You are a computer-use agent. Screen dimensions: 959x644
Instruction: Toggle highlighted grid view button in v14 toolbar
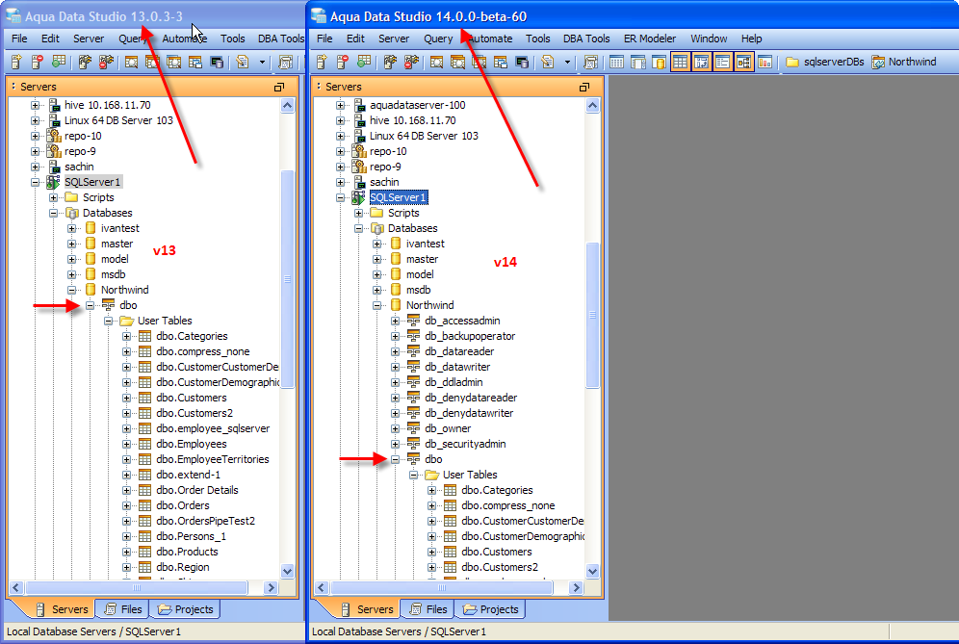click(680, 62)
